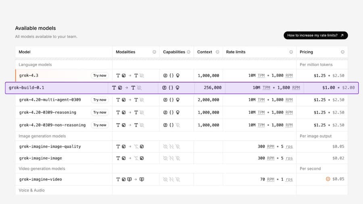Image resolution: width=363 pixels, height=204 pixels.
Task: Select the grok-imagine-video model name
Action: pos(40,179)
